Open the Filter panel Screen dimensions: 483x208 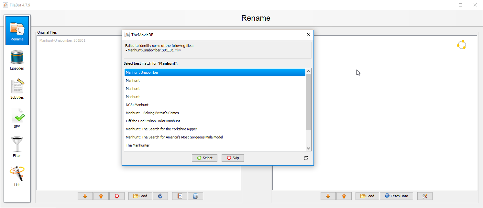click(17, 148)
